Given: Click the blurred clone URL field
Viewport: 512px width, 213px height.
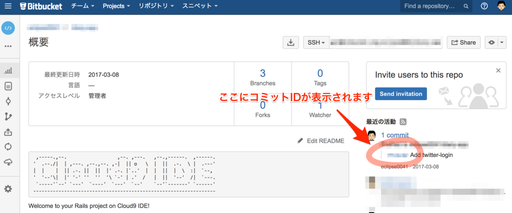Looking at the screenshot, I should [385, 43].
